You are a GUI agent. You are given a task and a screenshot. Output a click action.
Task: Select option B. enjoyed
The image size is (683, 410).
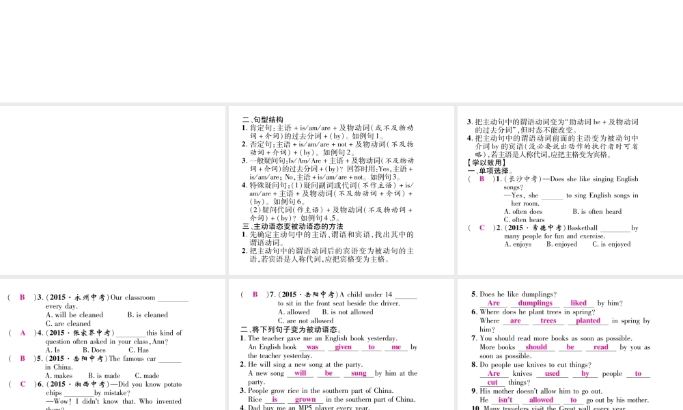(561, 244)
